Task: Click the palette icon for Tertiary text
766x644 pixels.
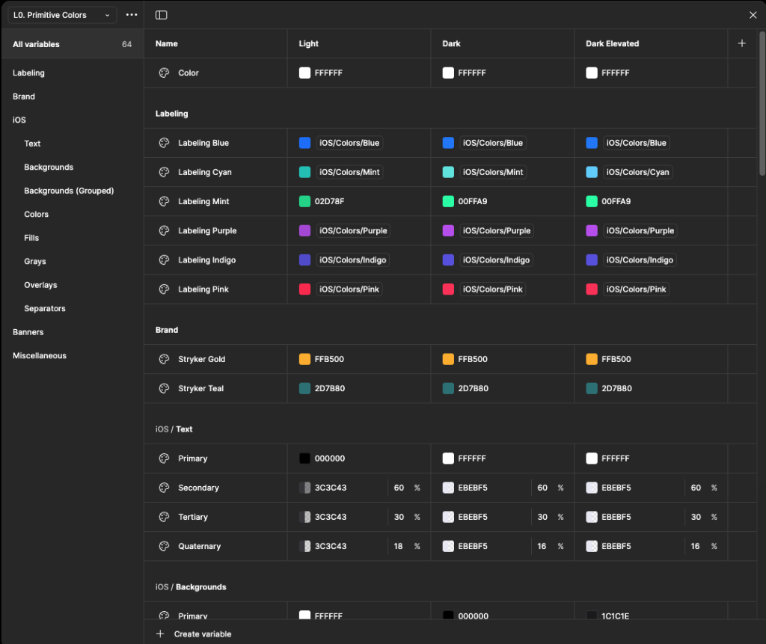Action: click(164, 517)
